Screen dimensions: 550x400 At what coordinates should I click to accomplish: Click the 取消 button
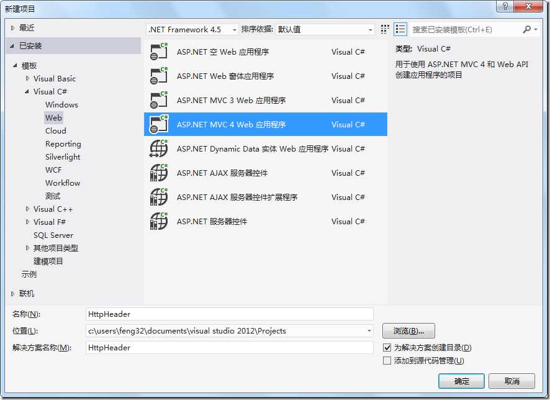point(512,381)
